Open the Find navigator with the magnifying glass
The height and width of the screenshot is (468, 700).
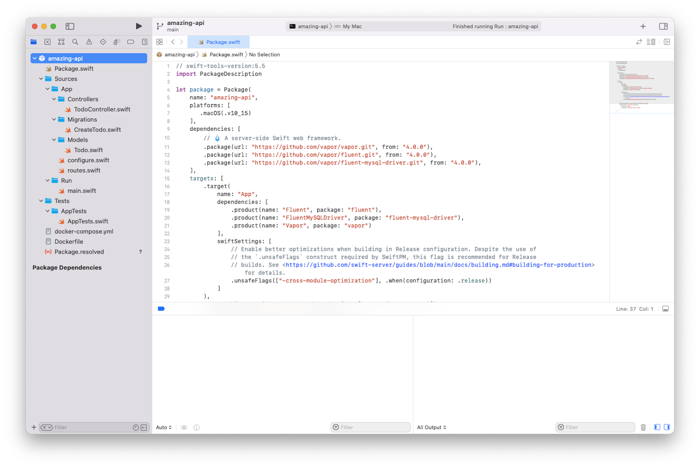click(x=75, y=42)
